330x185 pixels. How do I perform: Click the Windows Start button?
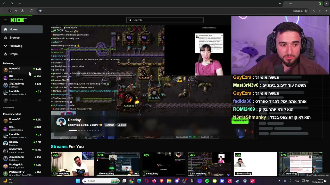78,181
